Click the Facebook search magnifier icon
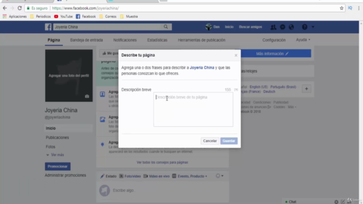Image resolution: width=363 pixels, height=204 pixels. 166,27
